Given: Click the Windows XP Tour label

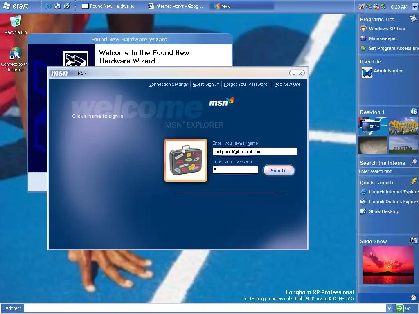Looking at the screenshot, I should click(387, 29).
